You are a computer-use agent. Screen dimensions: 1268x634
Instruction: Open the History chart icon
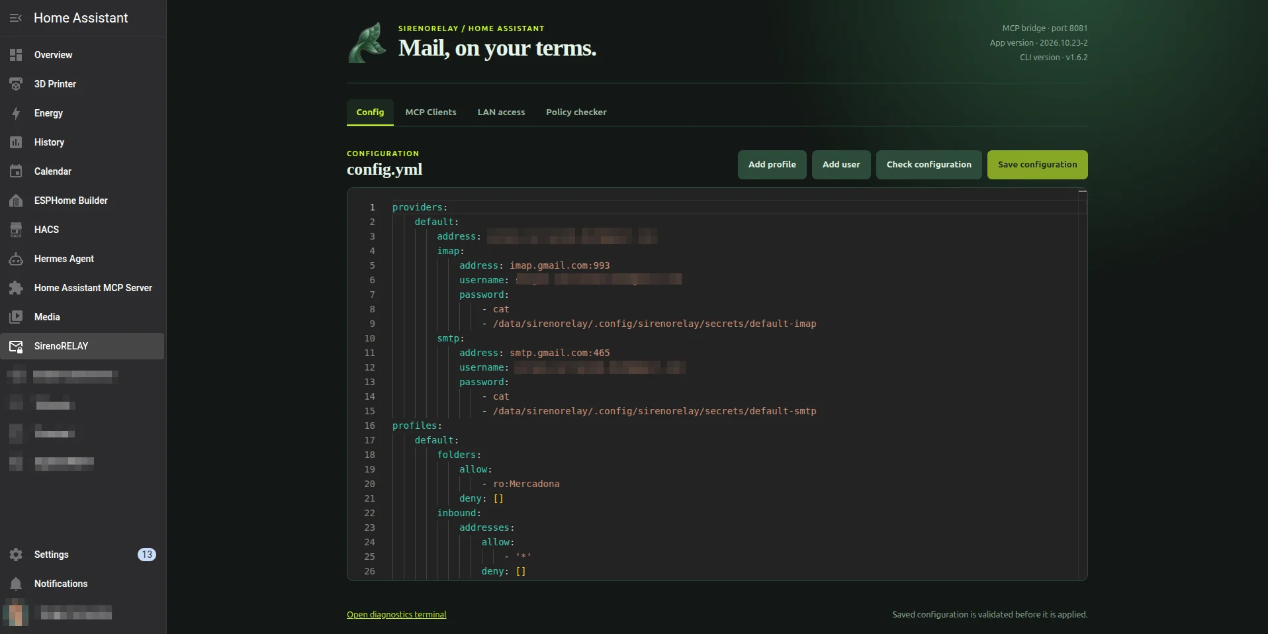click(x=16, y=142)
